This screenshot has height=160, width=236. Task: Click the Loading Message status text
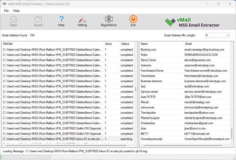tap(75, 151)
